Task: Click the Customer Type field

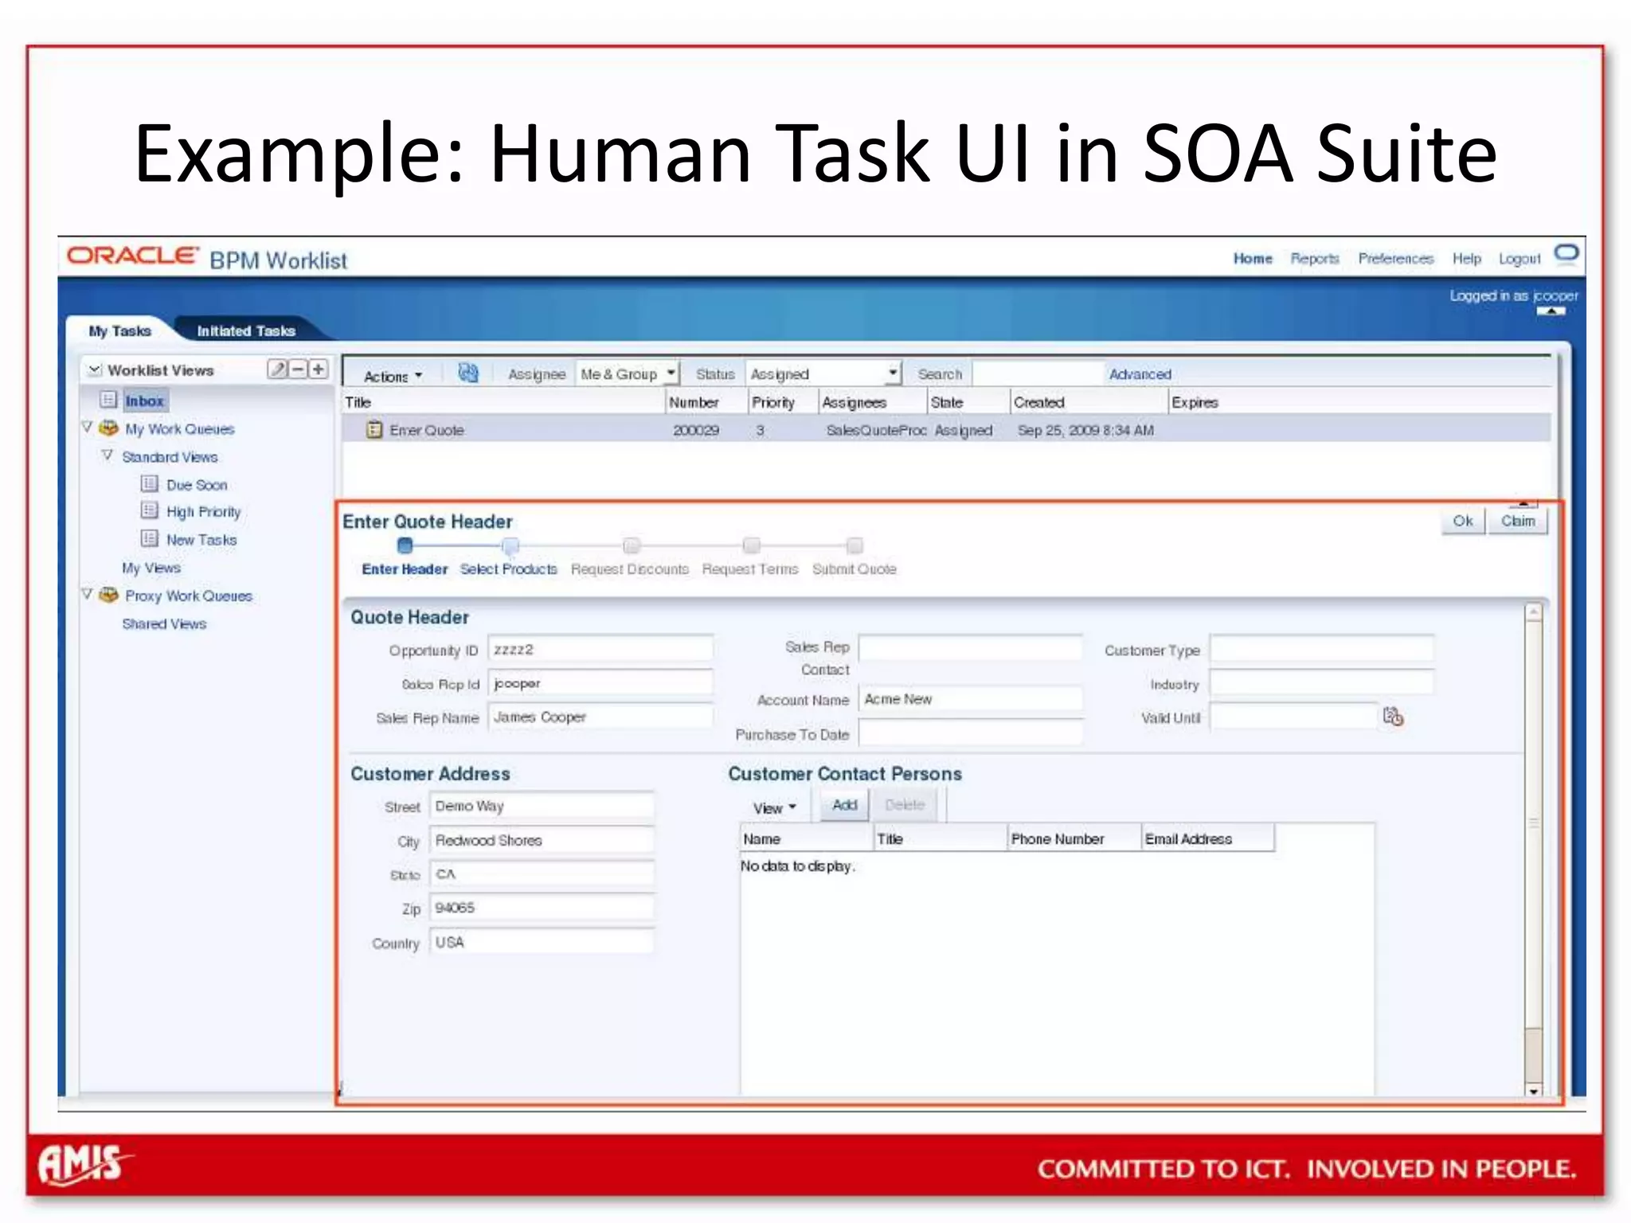Action: pyautogui.click(x=1321, y=649)
